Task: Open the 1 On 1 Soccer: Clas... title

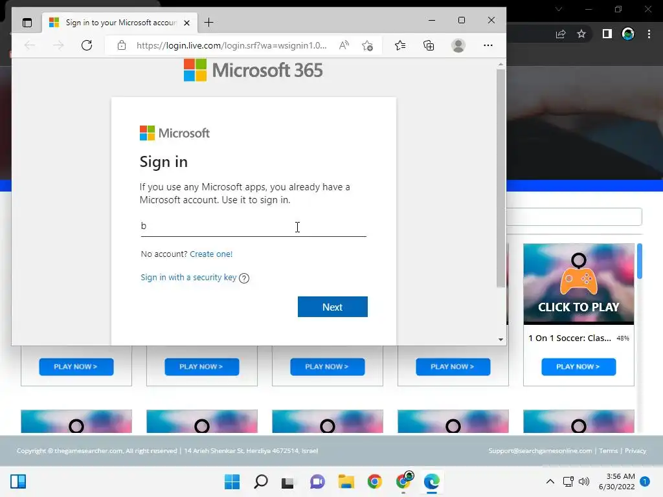Action: click(570, 338)
